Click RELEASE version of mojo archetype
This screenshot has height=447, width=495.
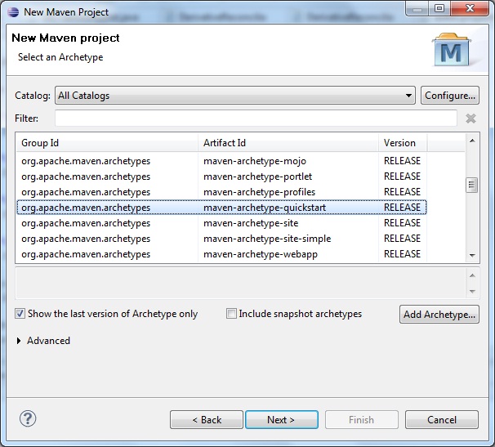[402, 161]
